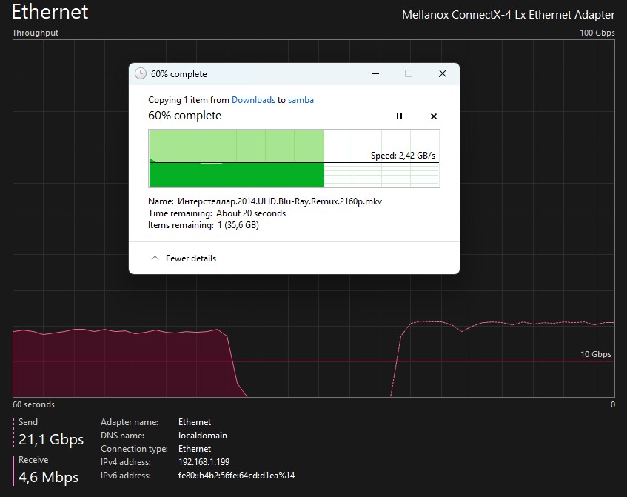This screenshot has height=497, width=627.
Task: Click the Mellanox ConnectX-4 Lx adapter title
Action: pyautogui.click(x=509, y=15)
